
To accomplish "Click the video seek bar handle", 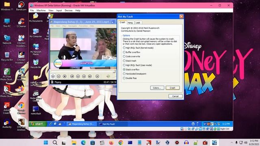I will coord(114,71).
